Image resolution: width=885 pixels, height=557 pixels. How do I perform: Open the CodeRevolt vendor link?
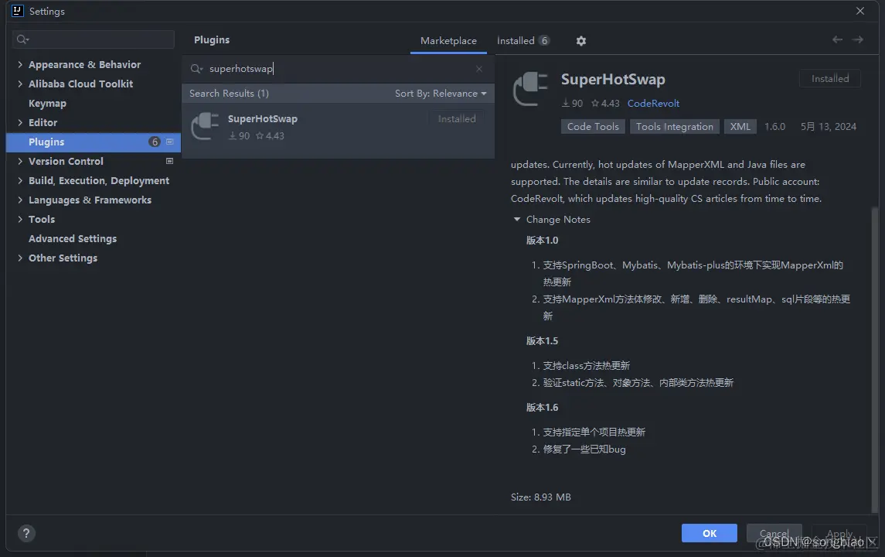(653, 104)
